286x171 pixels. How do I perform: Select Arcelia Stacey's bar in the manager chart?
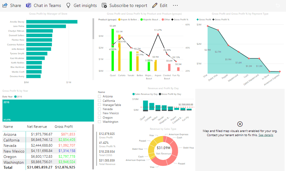[52, 22]
